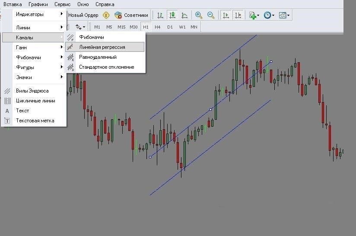Open the arrows objects dropdown arrow
356x236 pixels.
click(x=84, y=27)
